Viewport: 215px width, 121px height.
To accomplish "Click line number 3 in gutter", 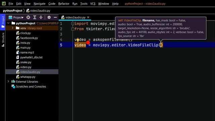I will pyautogui.click(x=61, y=34).
